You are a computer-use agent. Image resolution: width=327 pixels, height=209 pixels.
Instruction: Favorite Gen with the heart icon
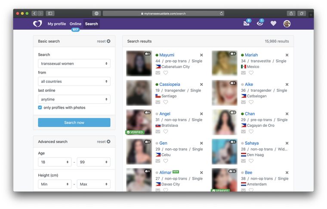[166, 161]
